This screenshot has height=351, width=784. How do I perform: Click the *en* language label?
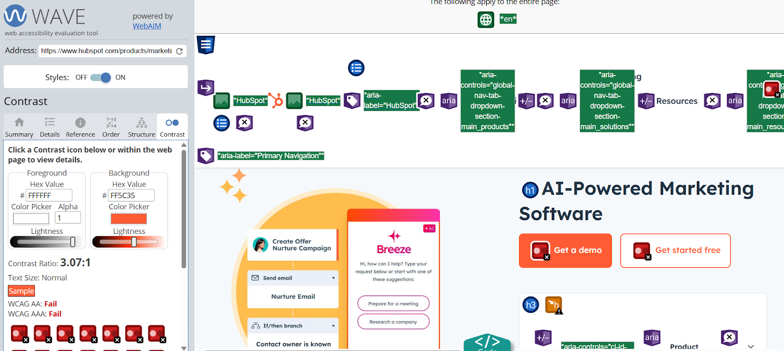(508, 19)
